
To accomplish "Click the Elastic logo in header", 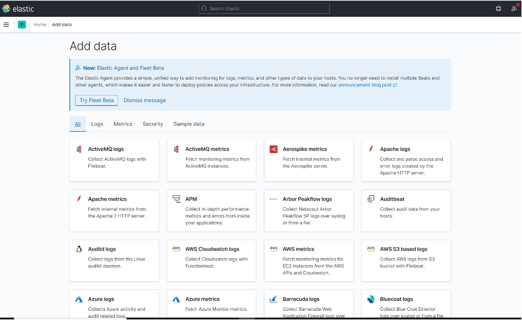I will pyautogui.click(x=18, y=9).
